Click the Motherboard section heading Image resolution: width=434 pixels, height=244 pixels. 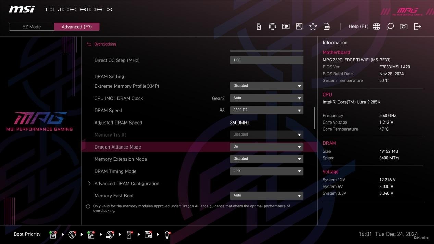click(336, 52)
